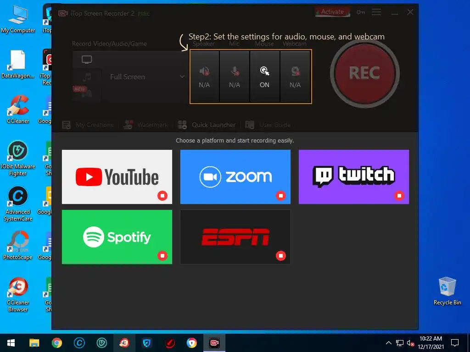Open Advanced SystemCare desktop shortcut

click(x=18, y=204)
